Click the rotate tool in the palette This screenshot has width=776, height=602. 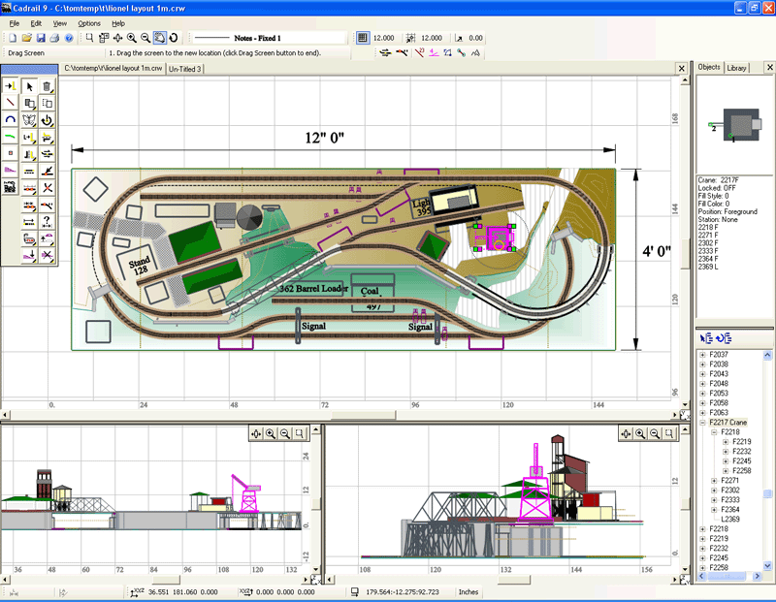47,119
